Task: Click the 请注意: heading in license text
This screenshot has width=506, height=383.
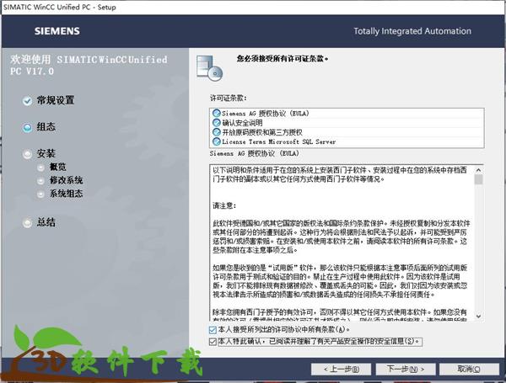Action: (x=224, y=205)
